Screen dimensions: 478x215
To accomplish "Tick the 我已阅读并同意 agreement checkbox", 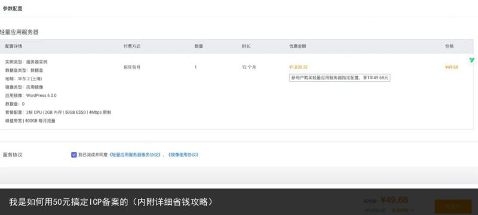I will point(73,155).
